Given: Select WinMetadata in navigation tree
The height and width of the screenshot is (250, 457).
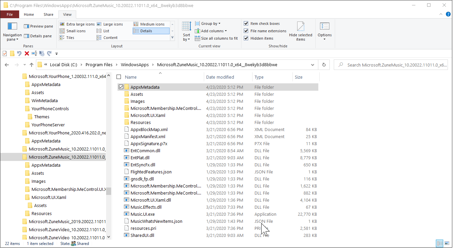Looking at the screenshot, I should pos(44,100).
